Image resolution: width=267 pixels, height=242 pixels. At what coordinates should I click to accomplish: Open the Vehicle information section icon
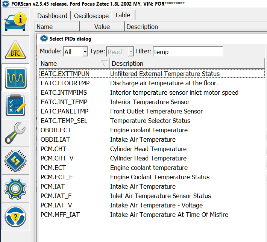(x=15, y=22)
